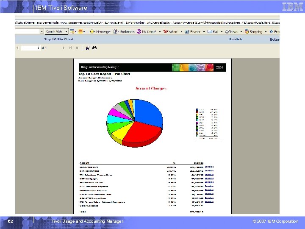Click the blue star toolbar icon
The width and height of the screenshot is (305, 229).
point(271,31)
